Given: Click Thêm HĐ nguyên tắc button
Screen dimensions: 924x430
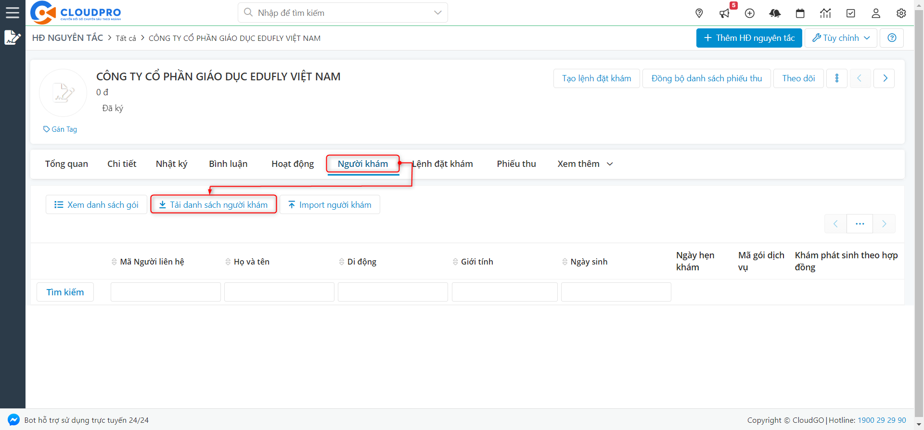Looking at the screenshot, I should (x=749, y=38).
